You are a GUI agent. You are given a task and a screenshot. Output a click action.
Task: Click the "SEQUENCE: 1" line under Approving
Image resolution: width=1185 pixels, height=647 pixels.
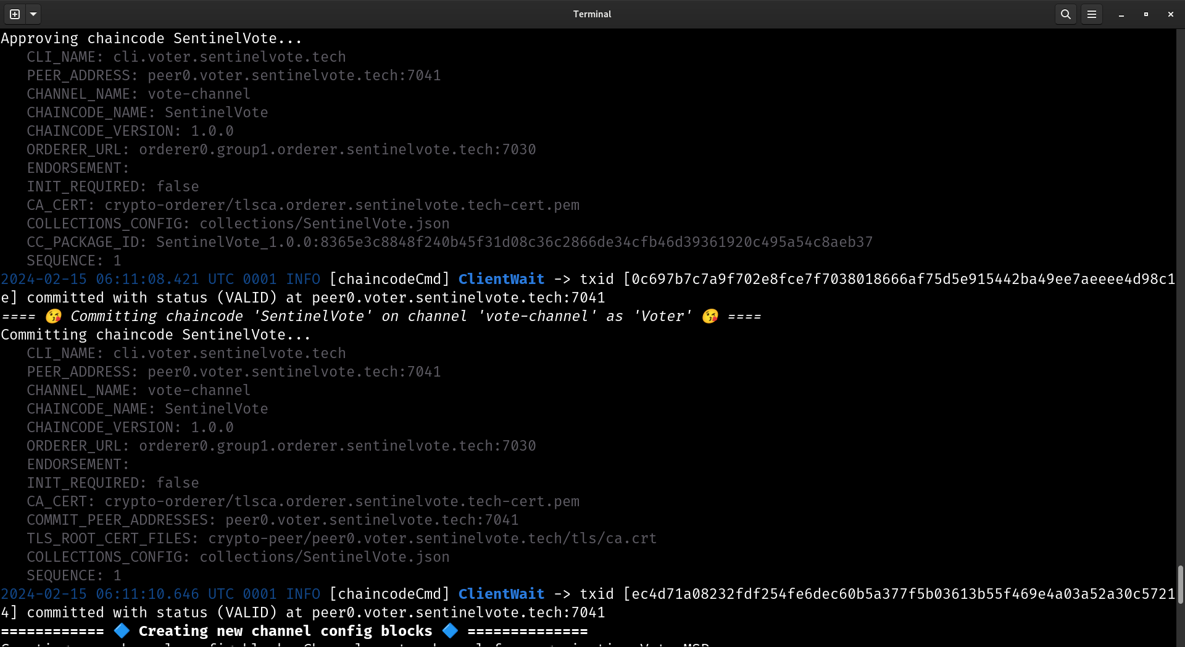74,261
